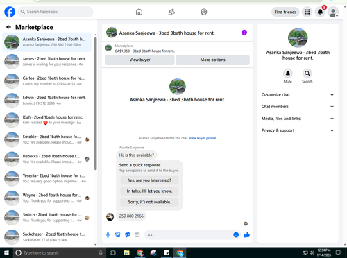
Task: Open the purple conversation info icon
Action: [x=244, y=33]
